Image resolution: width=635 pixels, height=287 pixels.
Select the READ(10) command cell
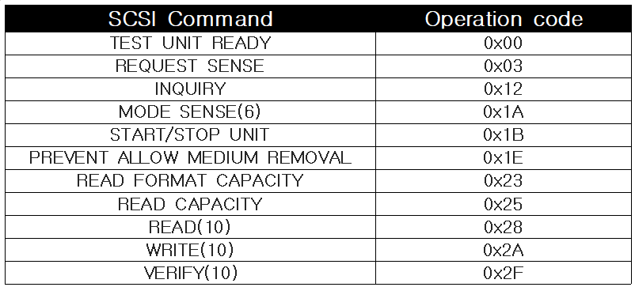(190, 227)
